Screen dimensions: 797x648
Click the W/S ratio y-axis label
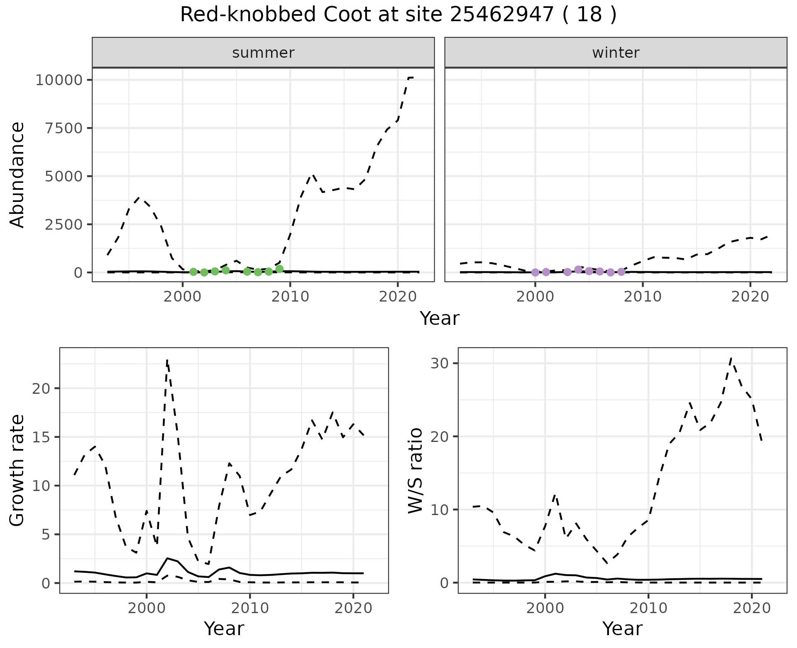tap(416, 470)
